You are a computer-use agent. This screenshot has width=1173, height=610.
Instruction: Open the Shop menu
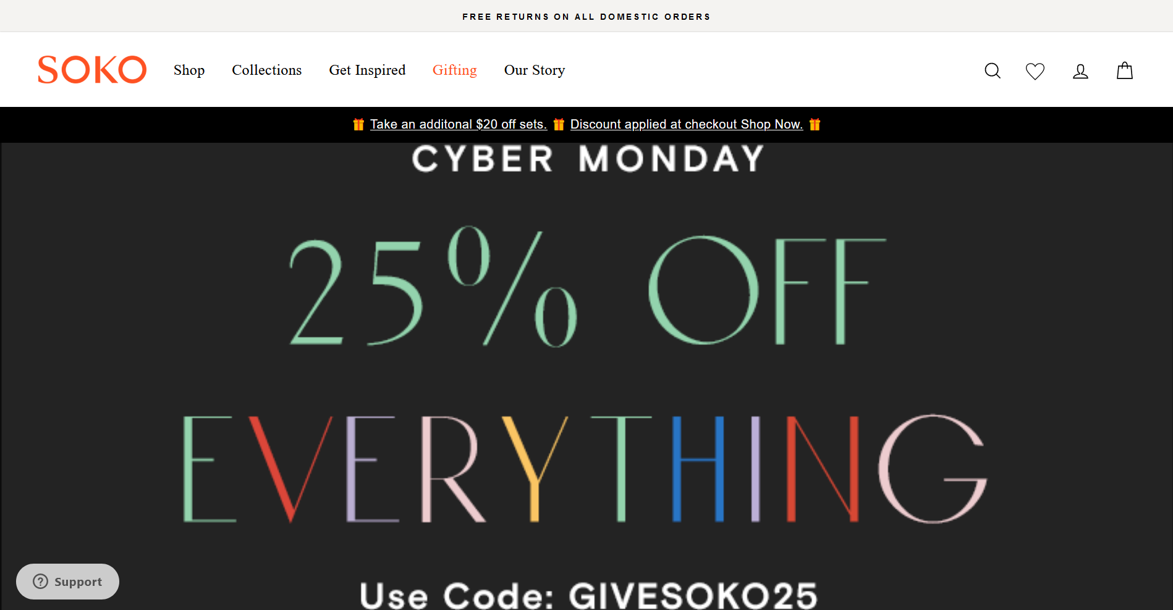pos(189,70)
